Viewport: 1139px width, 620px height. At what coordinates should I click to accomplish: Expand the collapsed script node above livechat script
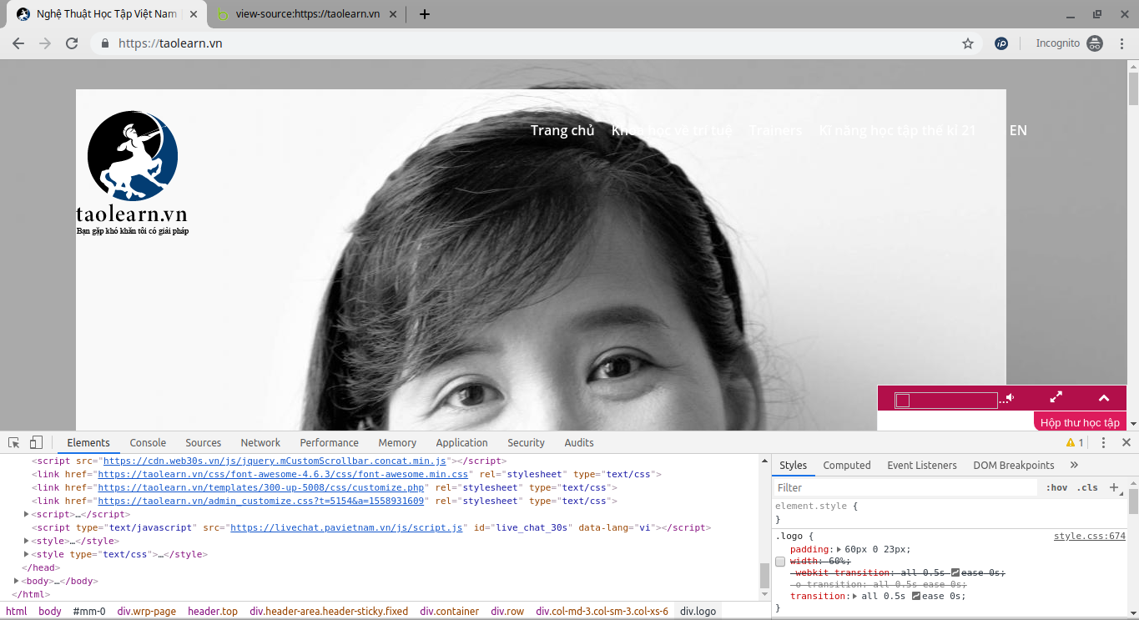tap(27, 514)
